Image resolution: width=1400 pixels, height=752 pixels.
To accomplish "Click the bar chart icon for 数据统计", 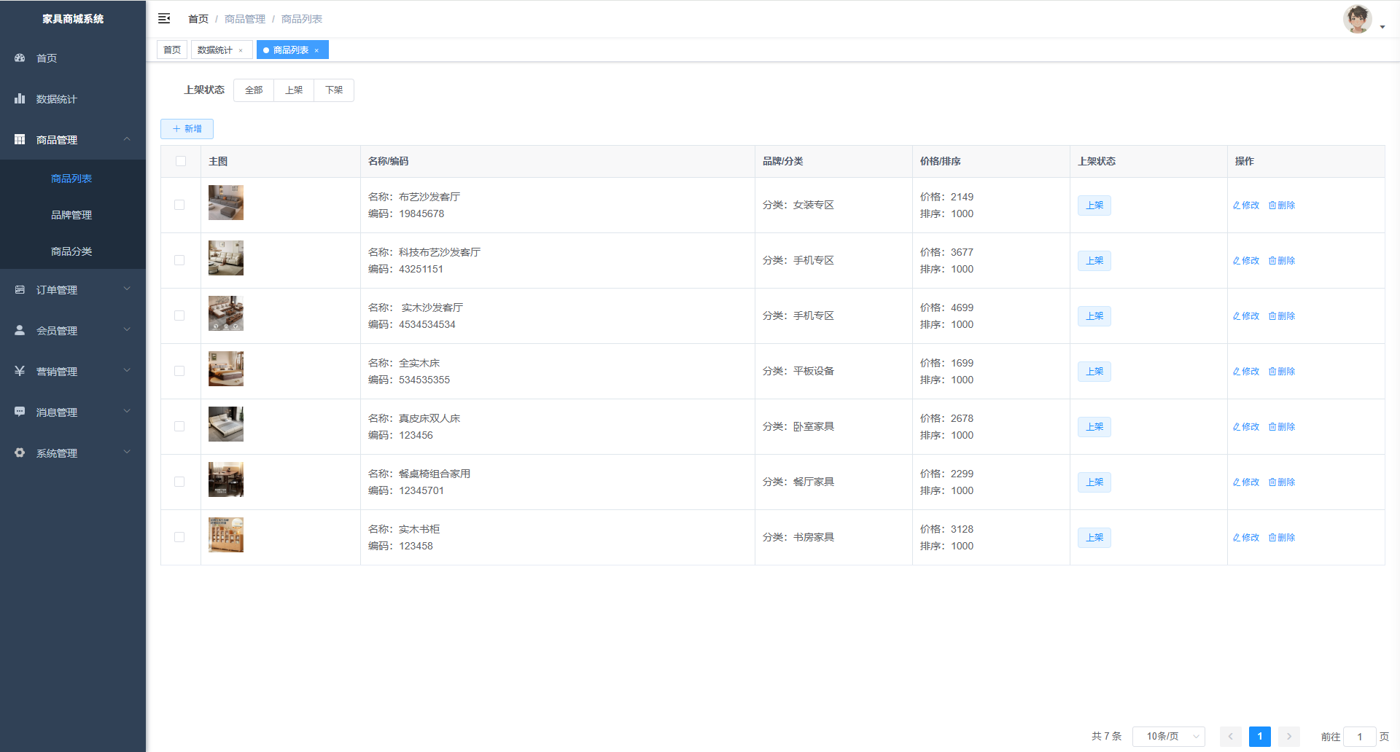I will click(20, 98).
